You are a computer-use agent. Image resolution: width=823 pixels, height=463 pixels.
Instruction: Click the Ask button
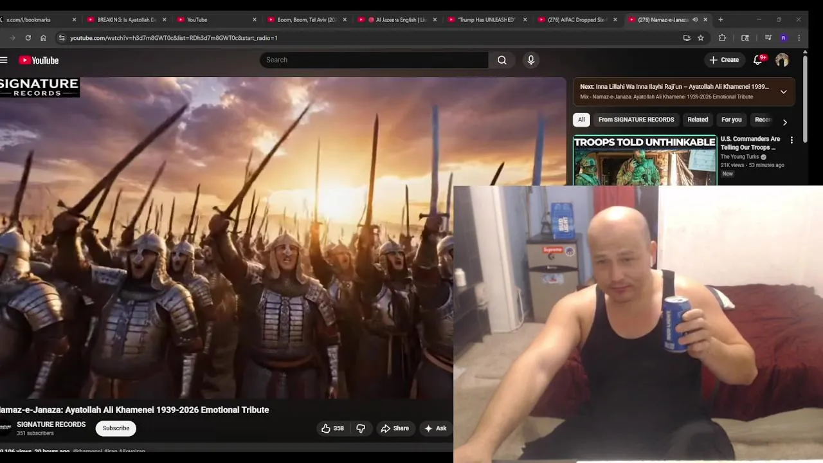click(x=435, y=428)
